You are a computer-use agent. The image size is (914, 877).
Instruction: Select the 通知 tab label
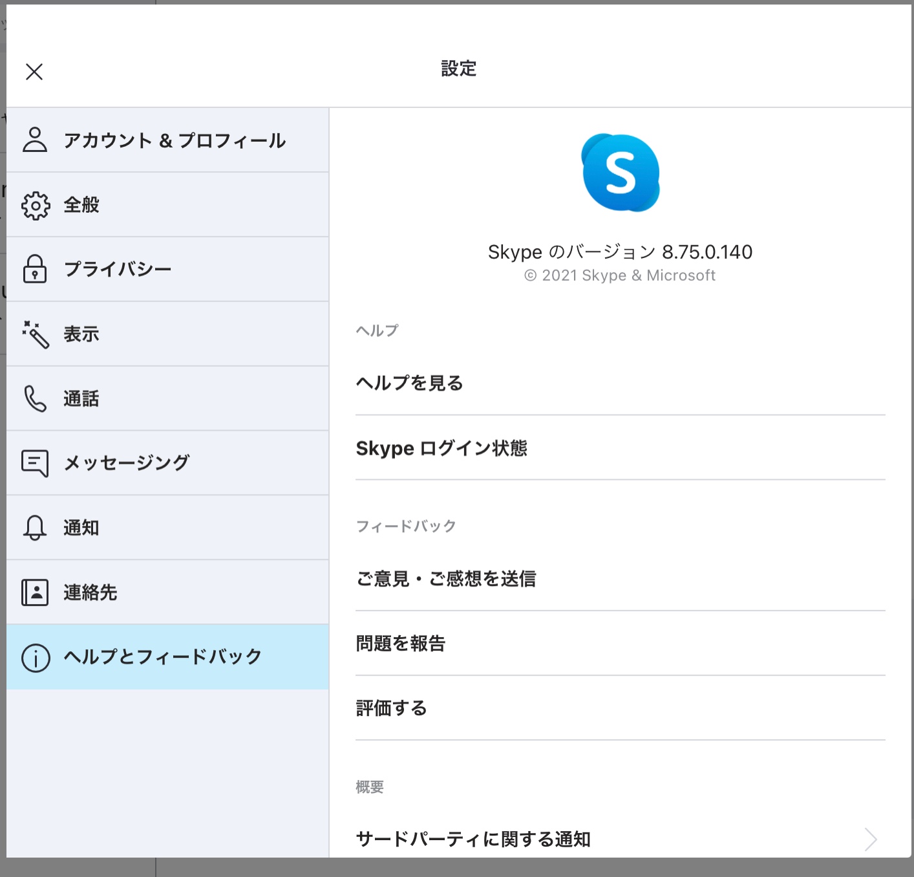pos(81,528)
